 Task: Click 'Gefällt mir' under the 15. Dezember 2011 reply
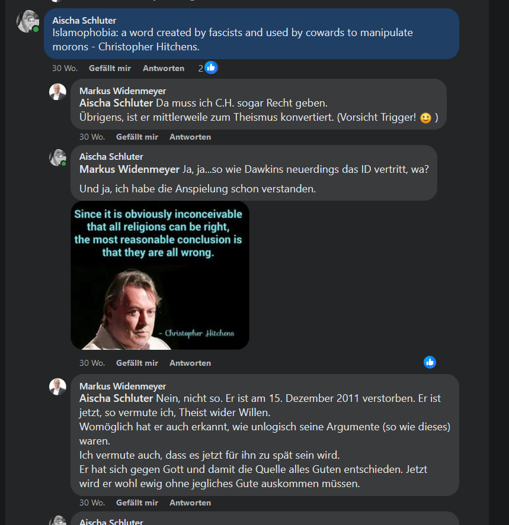click(x=137, y=503)
